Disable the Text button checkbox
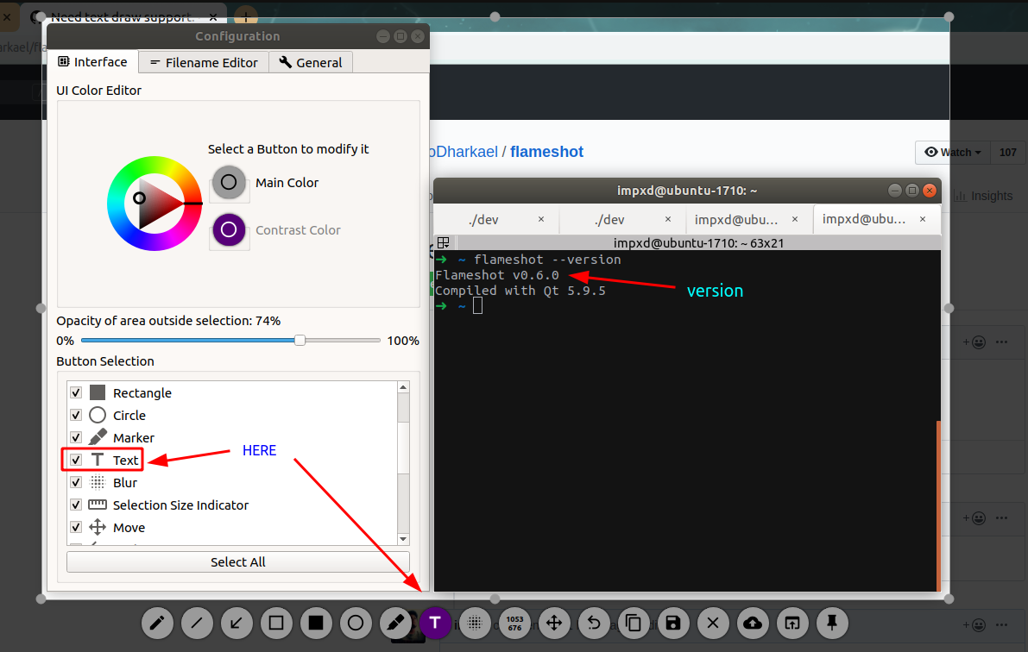Image resolution: width=1028 pixels, height=652 pixels. point(76,460)
